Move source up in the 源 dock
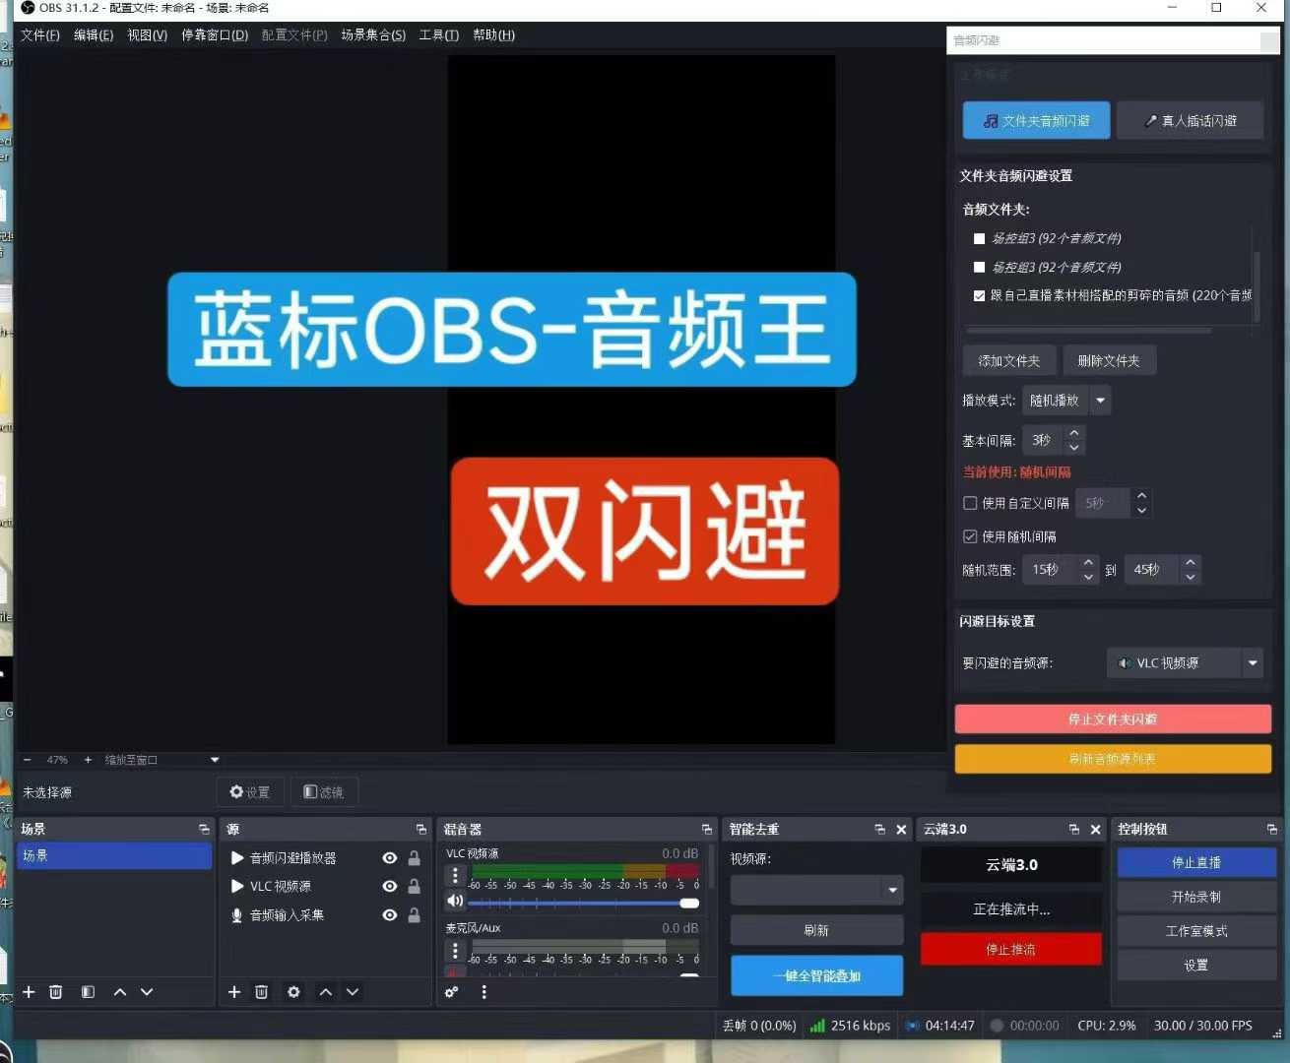The width and height of the screenshot is (1290, 1063). (326, 992)
